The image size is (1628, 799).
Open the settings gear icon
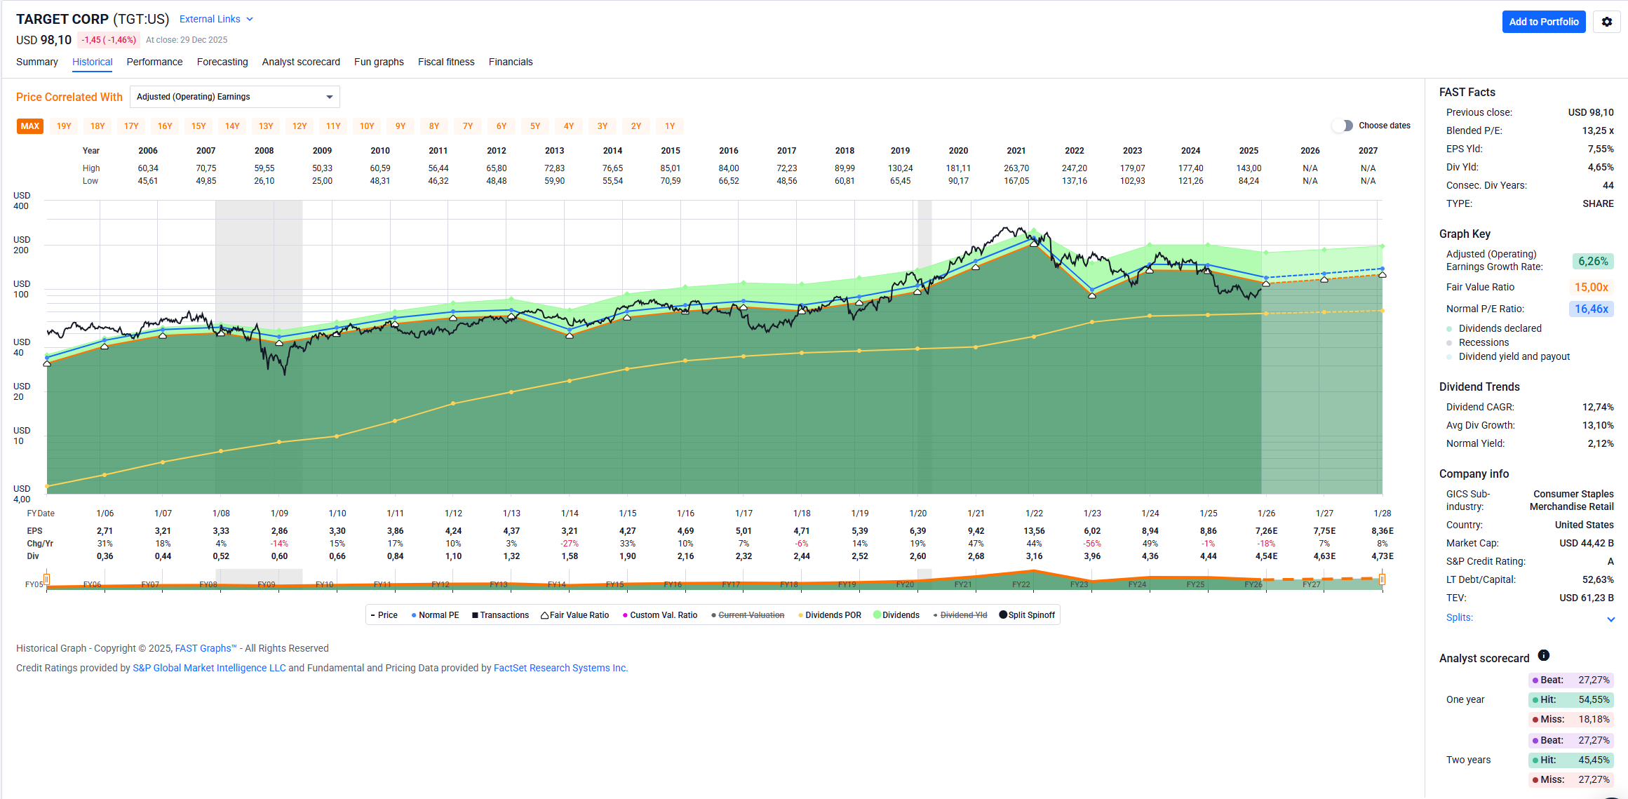[x=1606, y=22]
